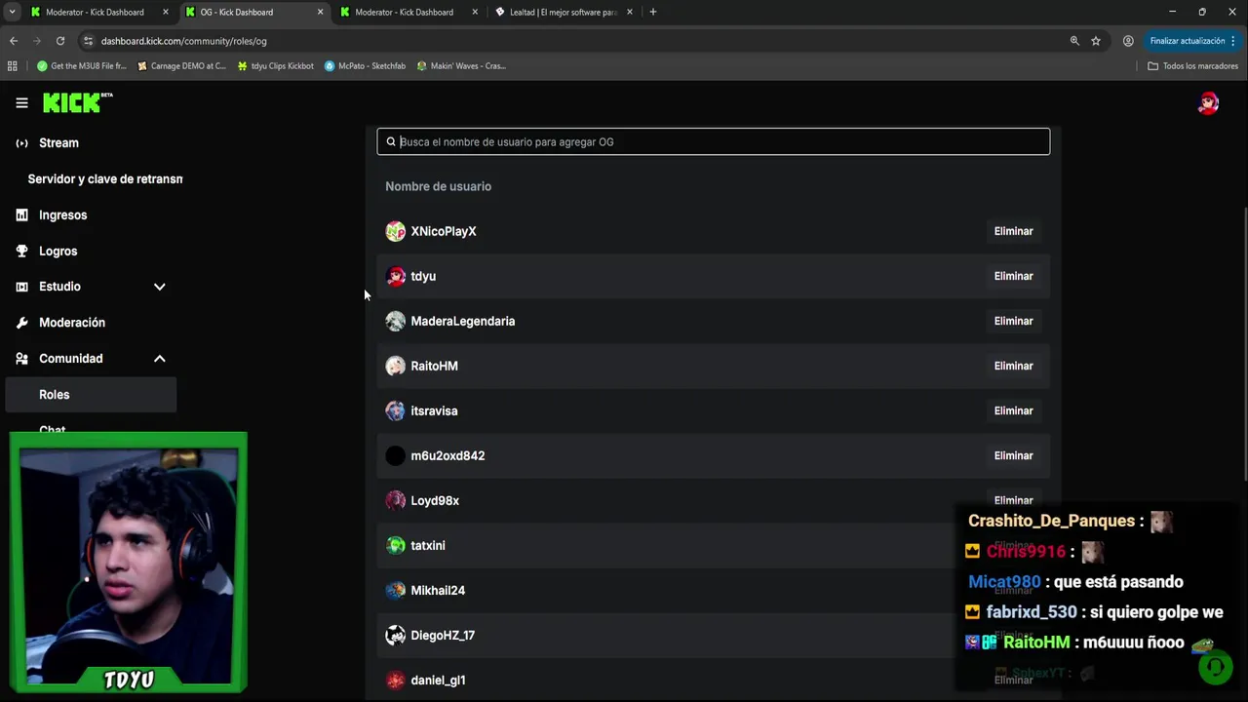This screenshot has height=702, width=1248.
Task: Click the profile avatar at top right
Action: click(1208, 103)
